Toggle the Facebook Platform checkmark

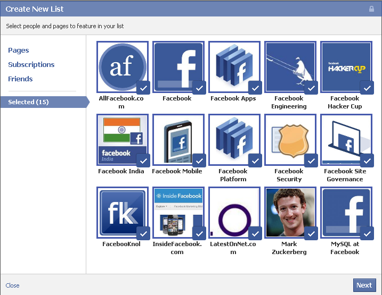tap(255, 161)
